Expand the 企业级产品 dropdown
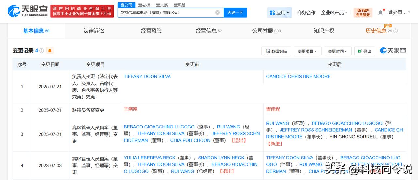Image resolution: width=418 pixels, height=180 pixels. tap(334, 13)
